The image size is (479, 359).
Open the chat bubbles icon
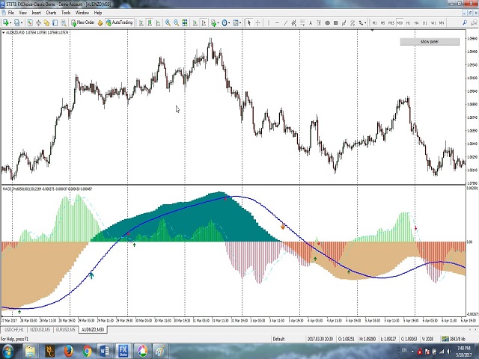474,22
